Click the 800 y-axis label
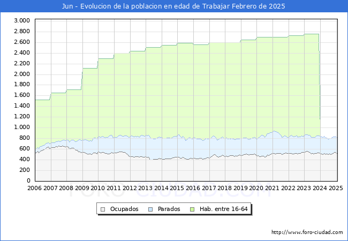 25,138
